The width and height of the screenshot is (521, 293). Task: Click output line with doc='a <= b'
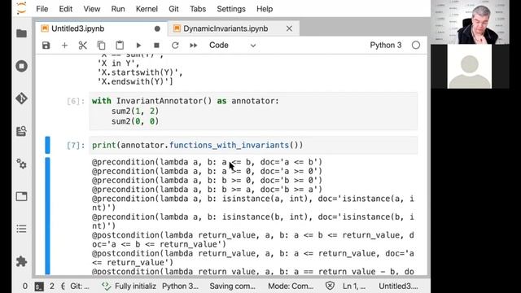tap(207, 162)
